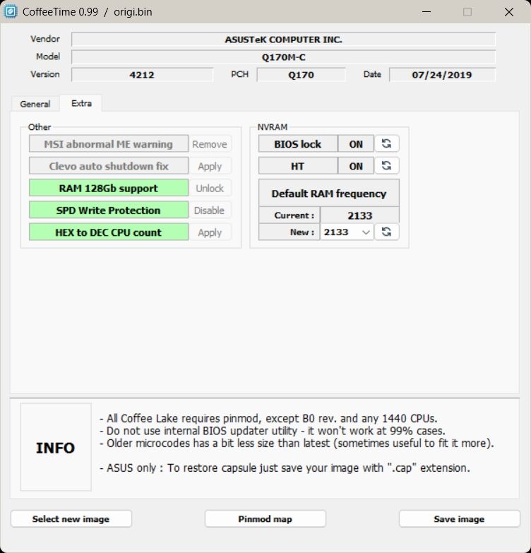Click the HEX to DEC CPU count label
This screenshot has height=553, width=531.
pos(109,232)
